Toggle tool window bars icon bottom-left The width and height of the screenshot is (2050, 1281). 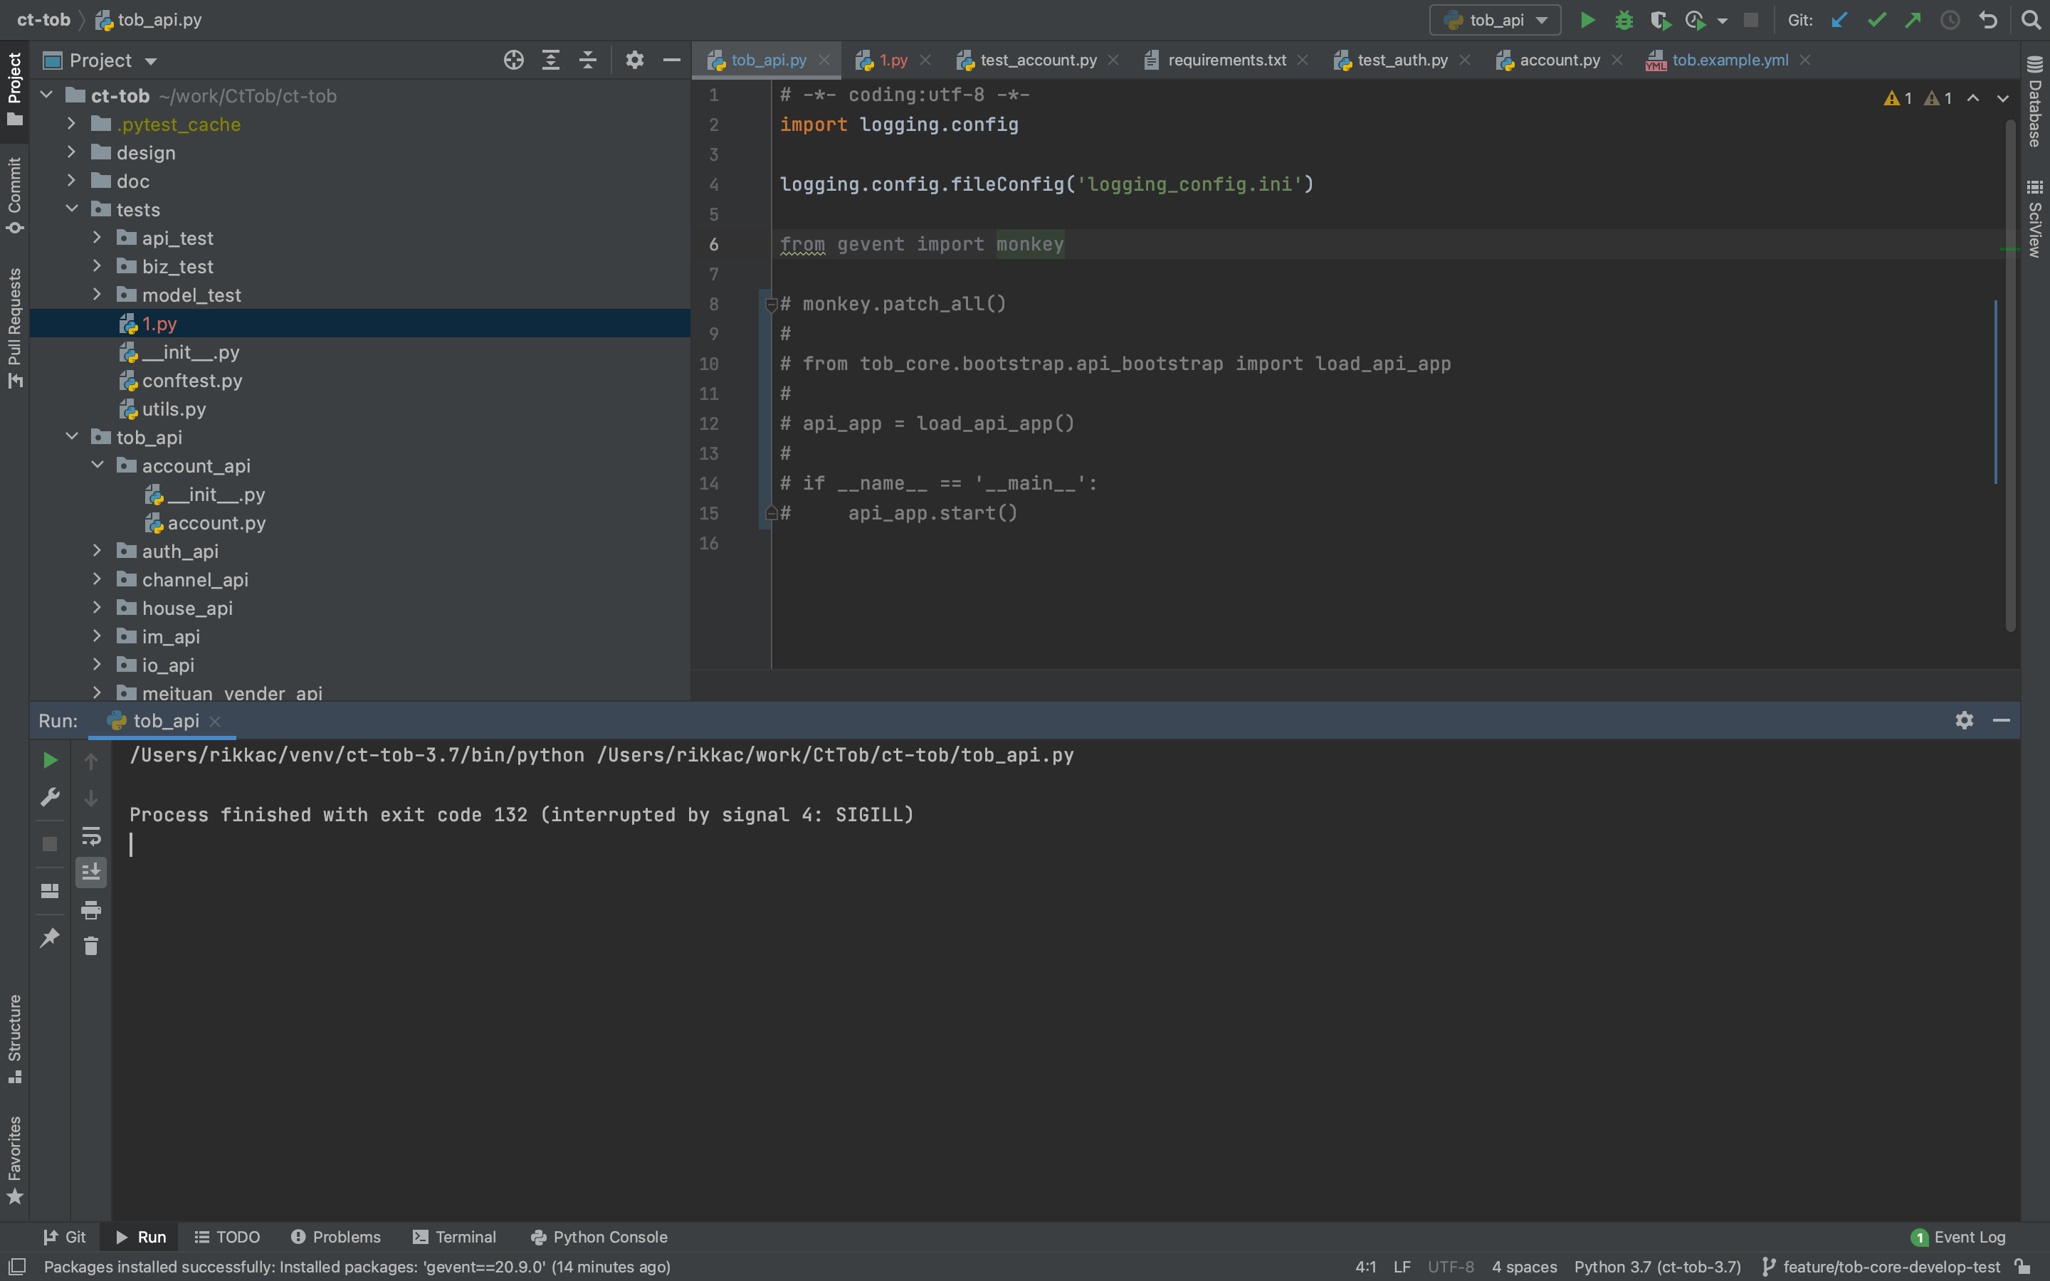pyautogui.click(x=17, y=1267)
